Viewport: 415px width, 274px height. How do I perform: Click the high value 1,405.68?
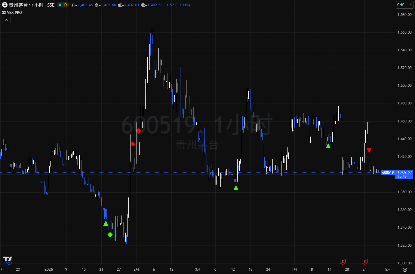108,5
